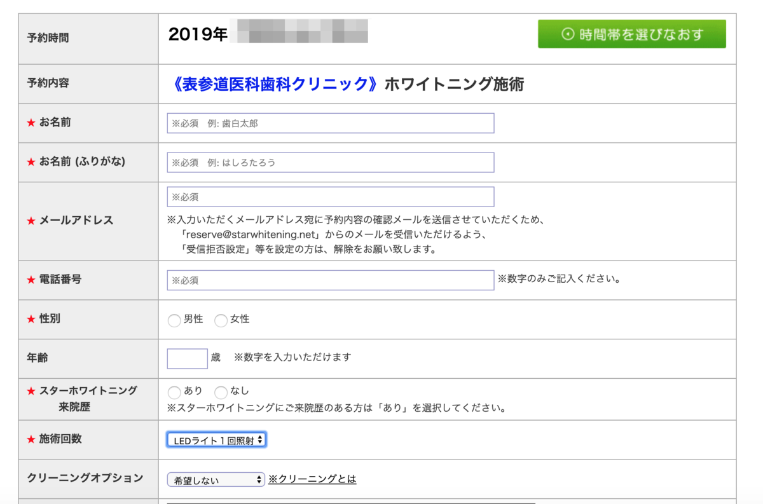Click the 来院歴 「あり」を選択してください note
The image size is (763, 504).
(x=336, y=408)
